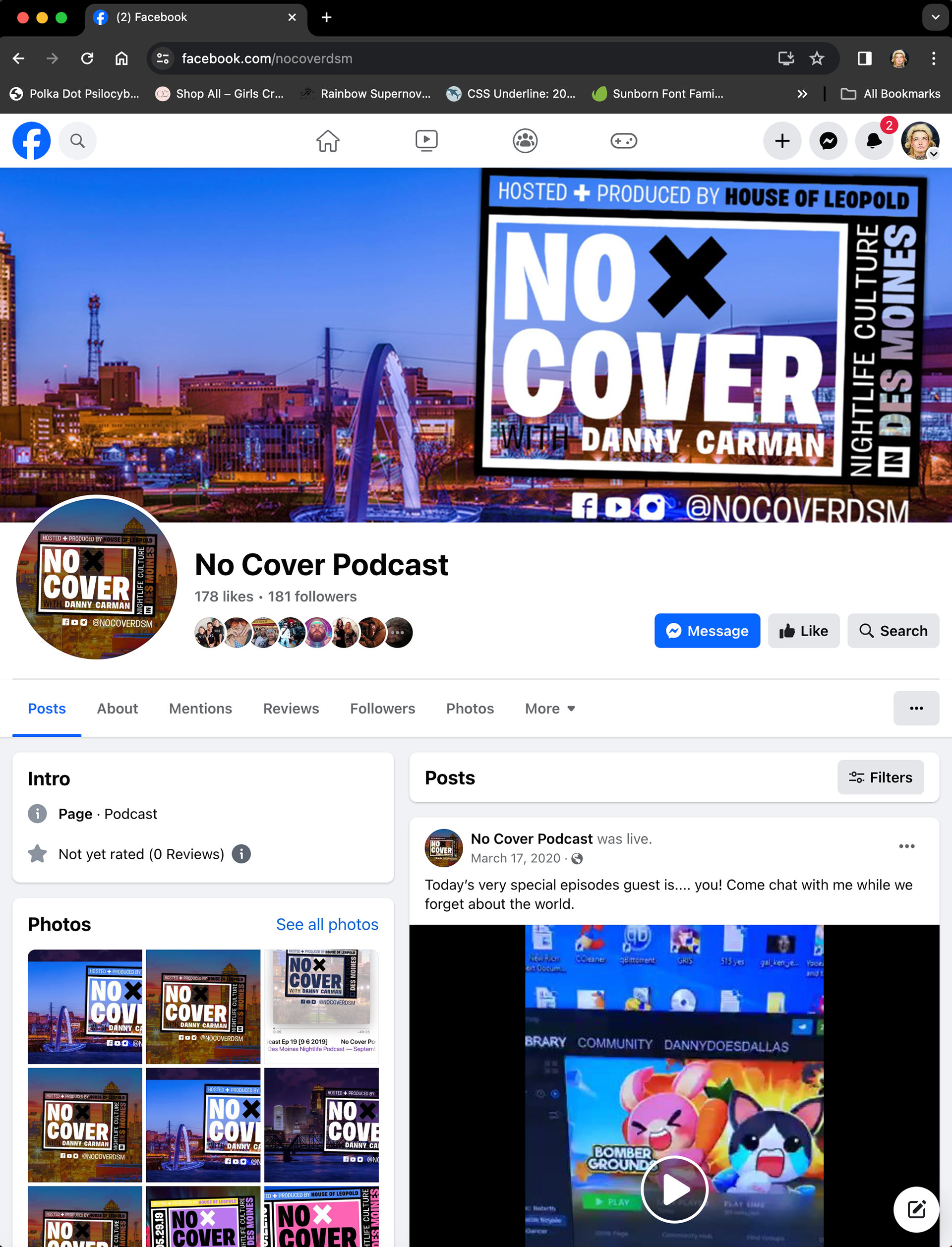Click the Create plus button
952x1247 pixels.
click(782, 140)
